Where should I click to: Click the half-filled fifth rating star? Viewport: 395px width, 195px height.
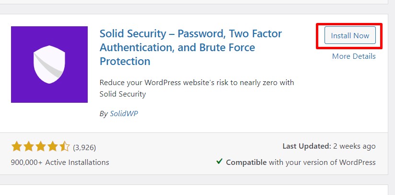click(65, 146)
